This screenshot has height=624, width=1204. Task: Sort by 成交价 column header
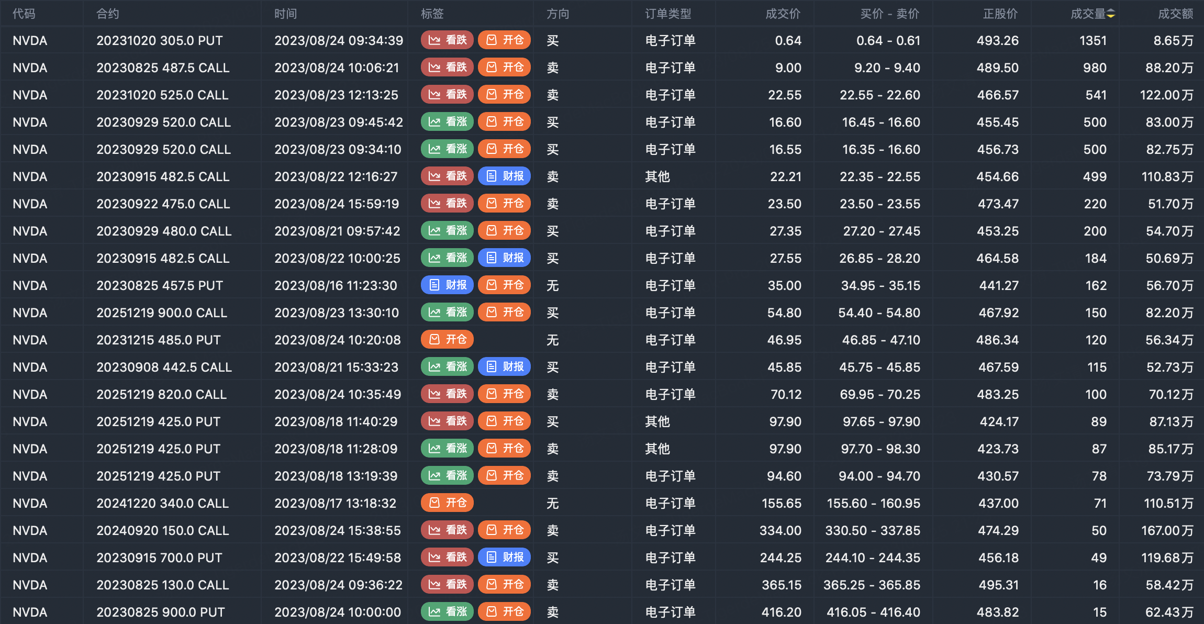(783, 14)
